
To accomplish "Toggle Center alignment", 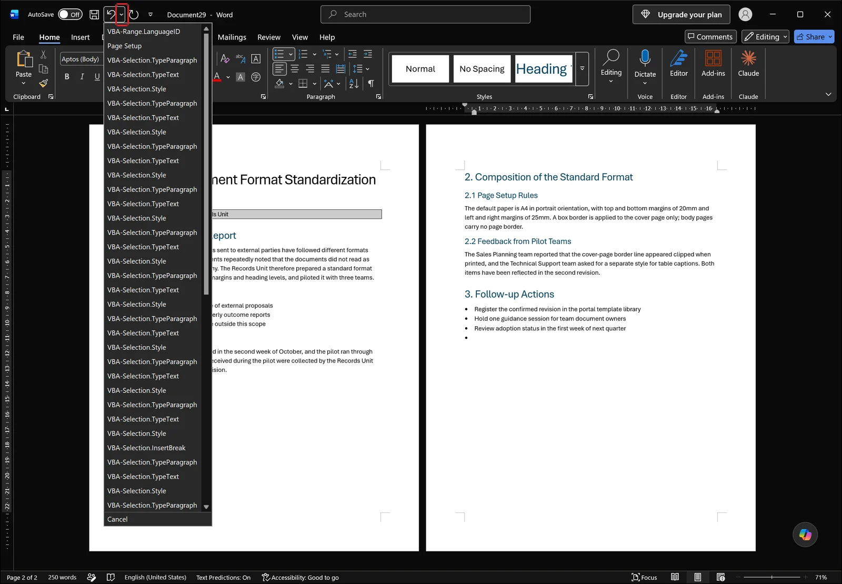I will pyautogui.click(x=295, y=69).
